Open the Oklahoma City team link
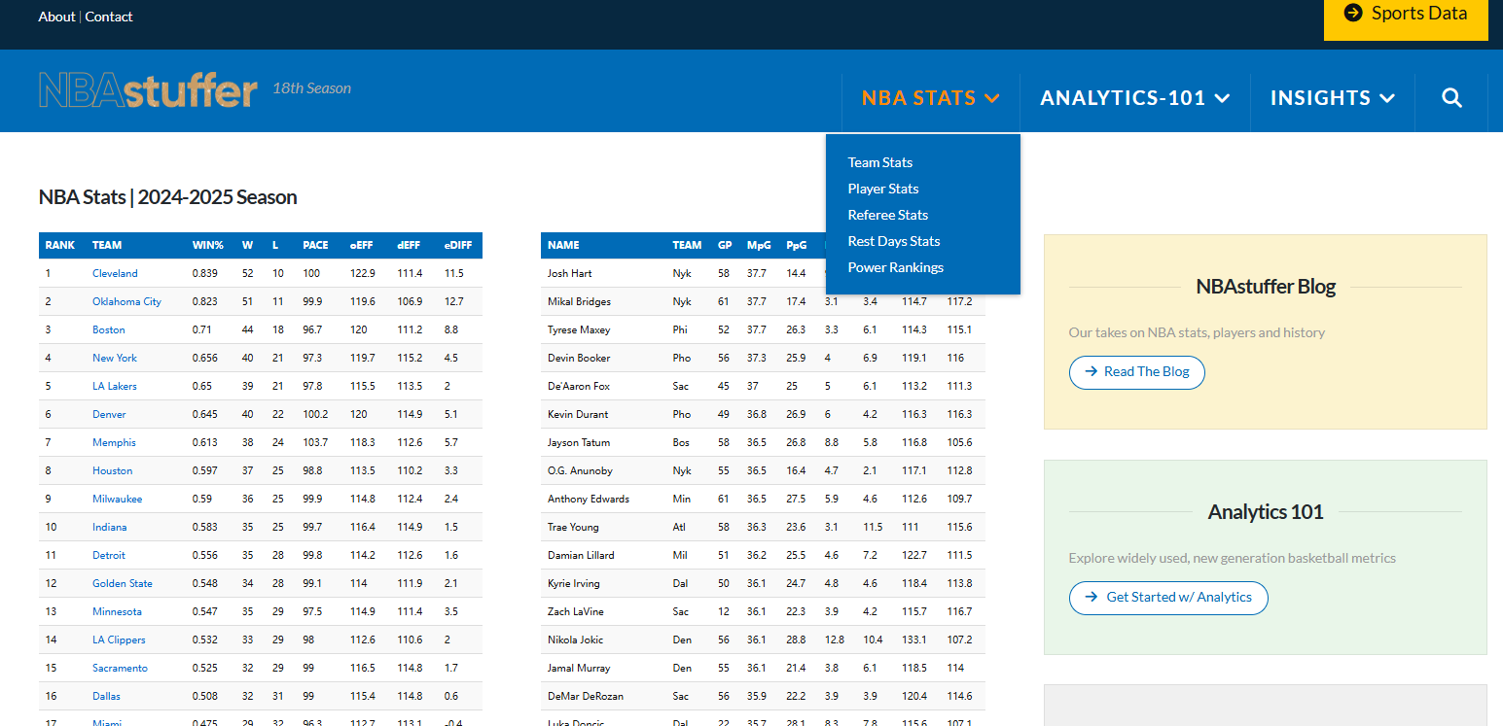 [126, 302]
